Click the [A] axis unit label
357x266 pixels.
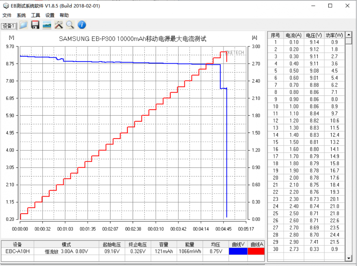point(254,37)
